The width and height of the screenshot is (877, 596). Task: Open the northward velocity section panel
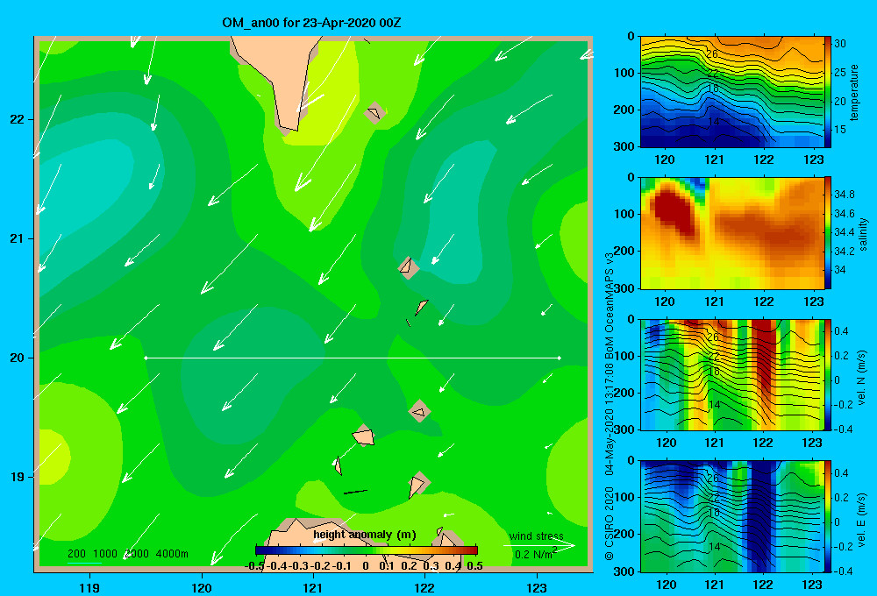pyautogui.click(x=732, y=374)
